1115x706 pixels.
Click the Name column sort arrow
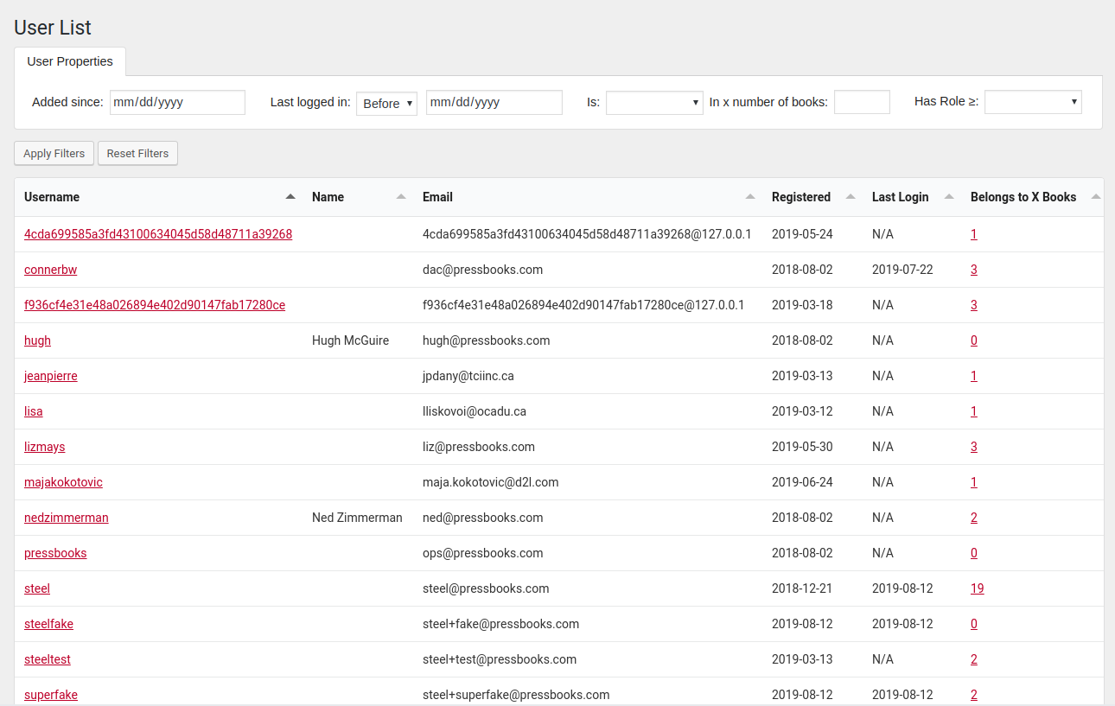(401, 197)
